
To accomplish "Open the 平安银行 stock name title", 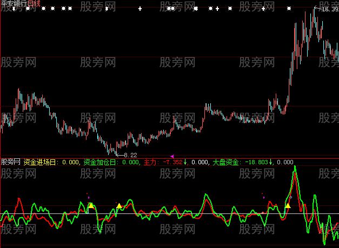I will click(14, 3).
